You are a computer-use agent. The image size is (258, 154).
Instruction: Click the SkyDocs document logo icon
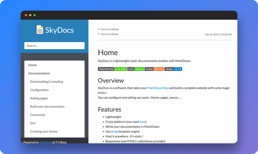[40, 30]
